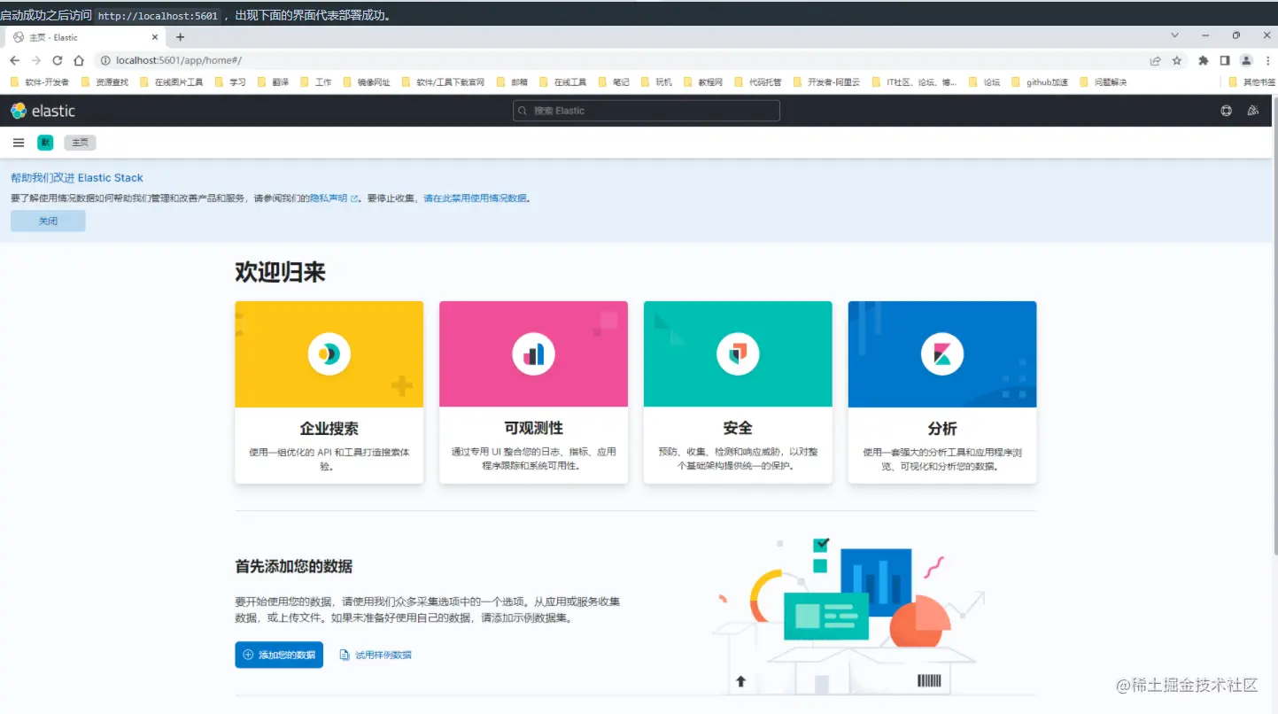Open the 在线工具 bookmark folder
The height and width of the screenshot is (714, 1278).
coord(563,82)
